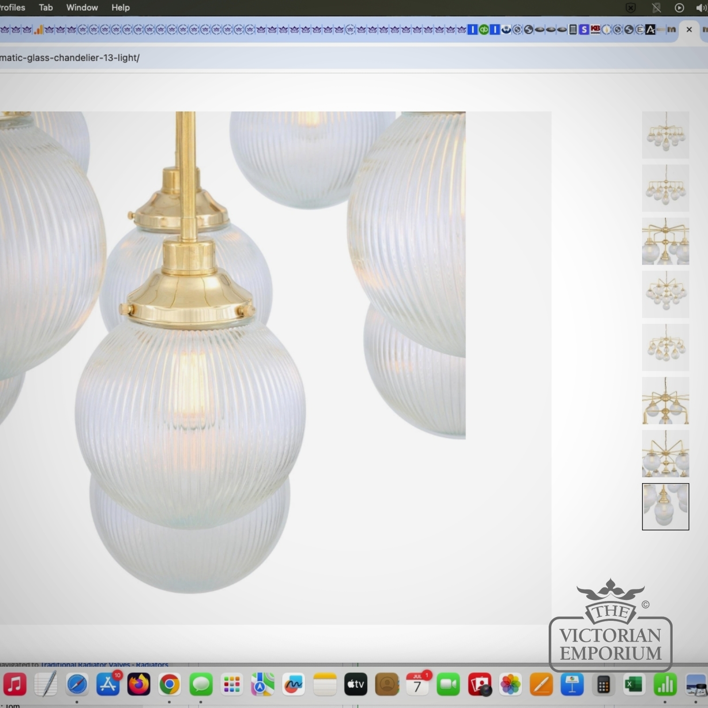Select the fourth chandelier thumbnail image
Image resolution: width=708 pixels, height=708 pixels.
click(x=665, y=294)
